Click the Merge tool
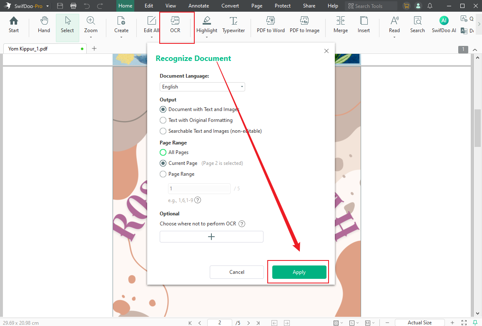 pos(340,24)
